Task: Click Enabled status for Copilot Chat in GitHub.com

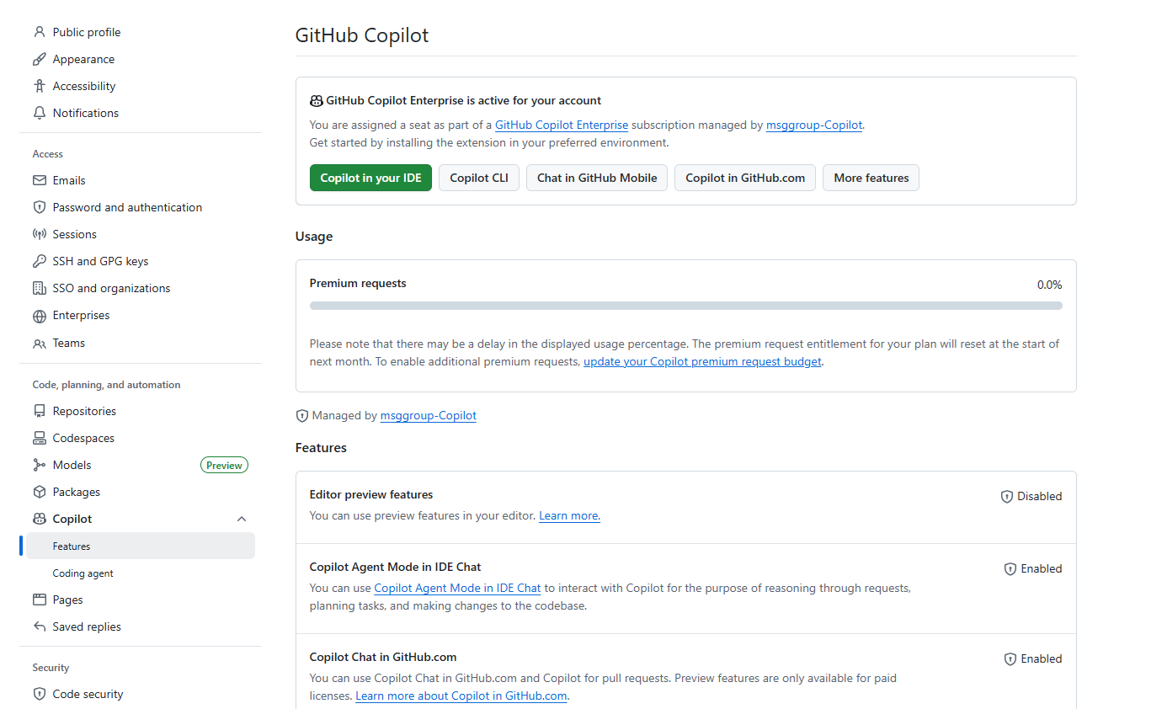Action: tap(1042, 658)
